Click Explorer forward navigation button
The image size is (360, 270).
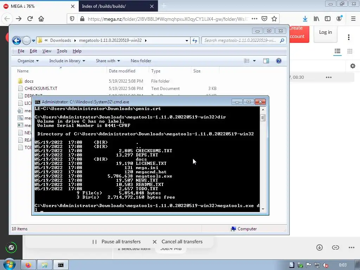click(27, 41)
